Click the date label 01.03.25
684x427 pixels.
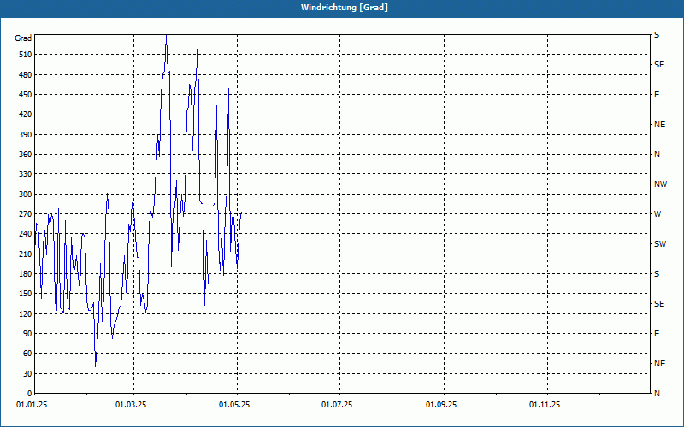(x=131, y=405)
